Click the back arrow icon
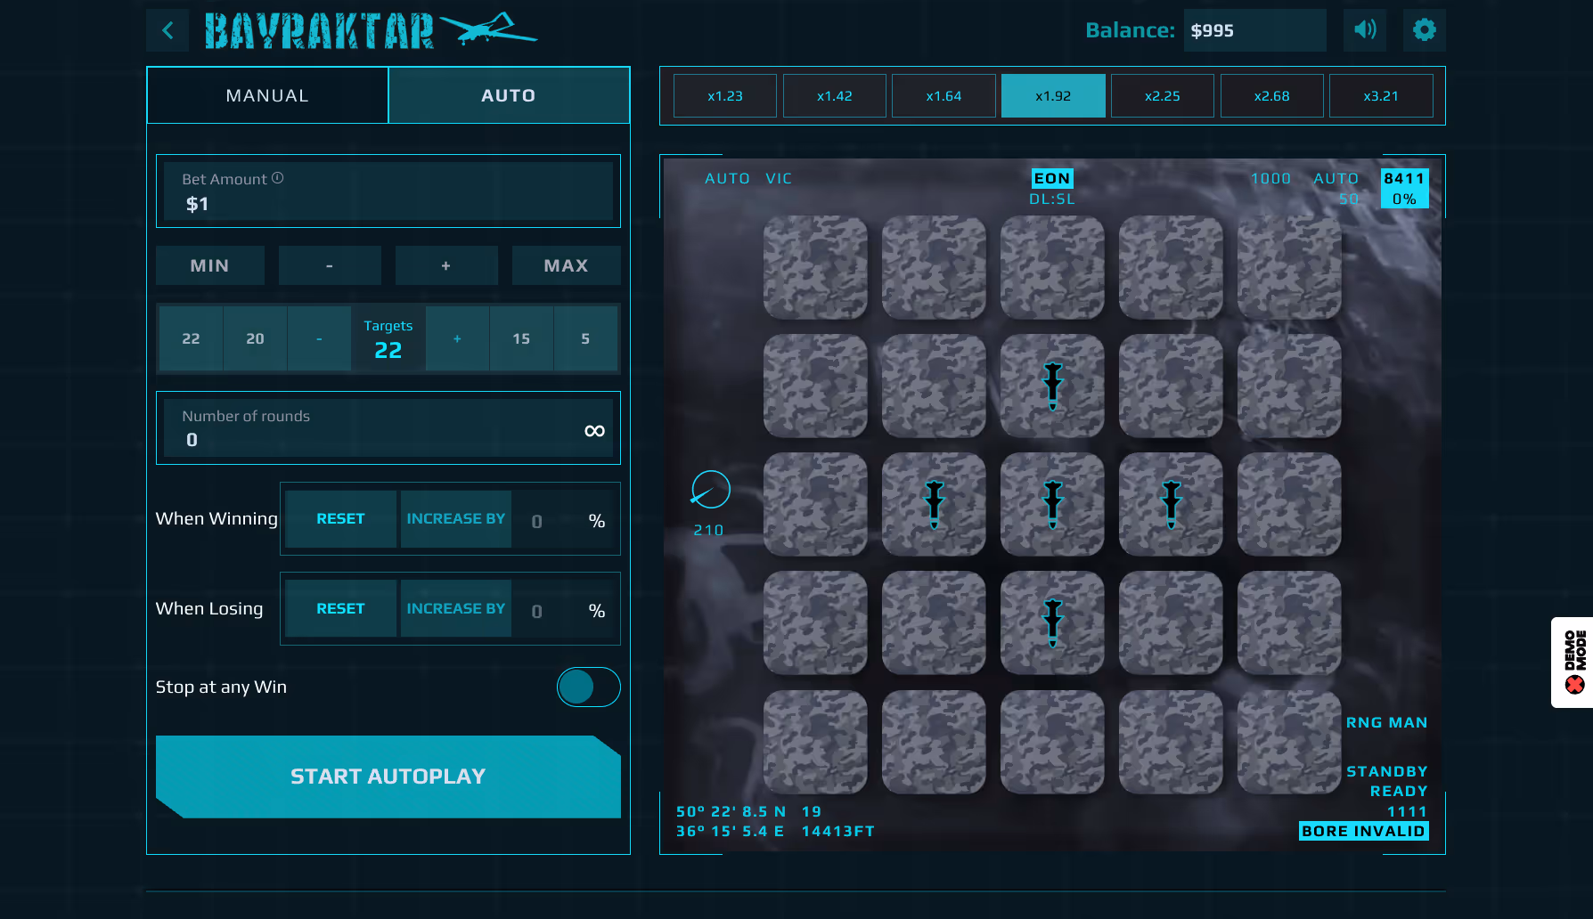The image size is (1593, 919). (167, 30)
